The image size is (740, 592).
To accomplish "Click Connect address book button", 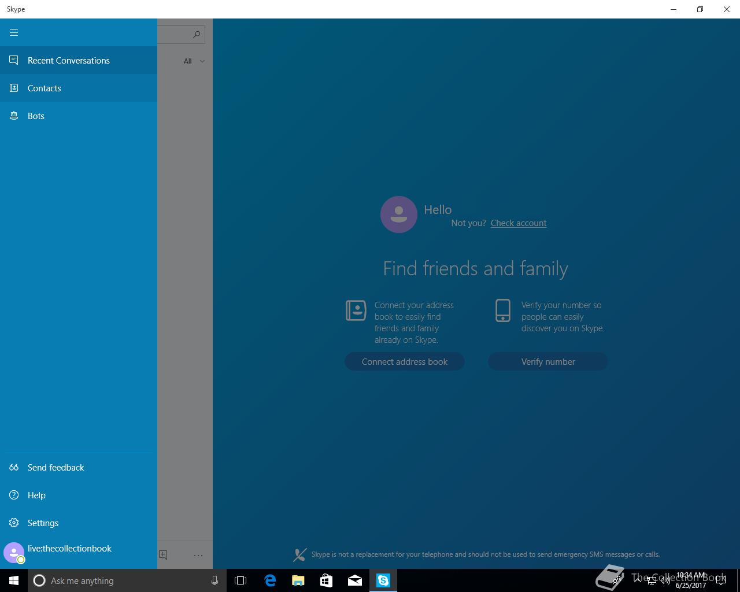I will click(405, 361).
